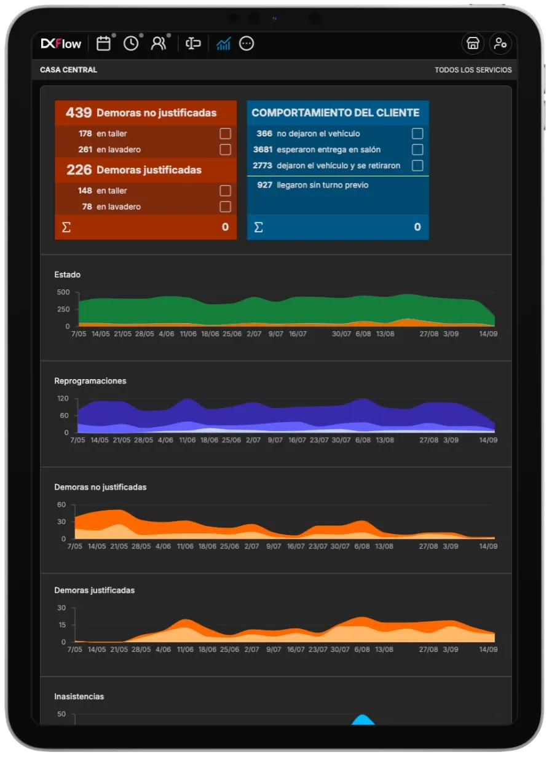Click the DXFlow logo
The image size is (549, 757).
(61, 44)
